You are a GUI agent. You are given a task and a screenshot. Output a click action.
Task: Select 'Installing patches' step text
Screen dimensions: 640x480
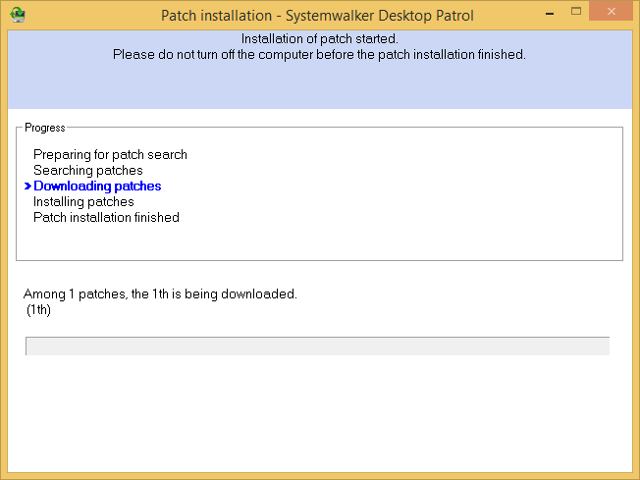pos(83,201)
